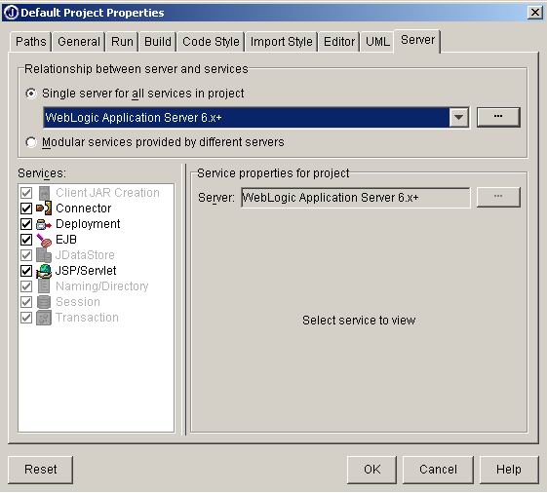Select the JSP/Servlet service row

[96, 271]
